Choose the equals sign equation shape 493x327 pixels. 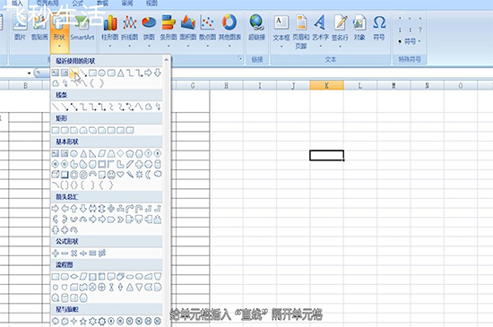[92, 254]
